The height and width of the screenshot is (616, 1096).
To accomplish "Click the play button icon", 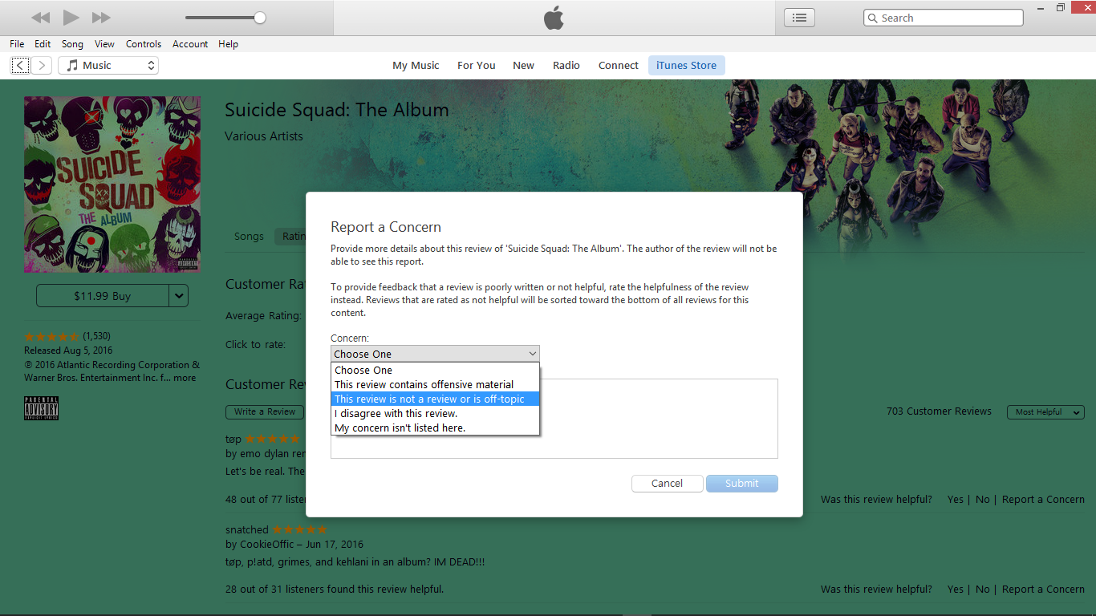I will click(x=71, y=18).
